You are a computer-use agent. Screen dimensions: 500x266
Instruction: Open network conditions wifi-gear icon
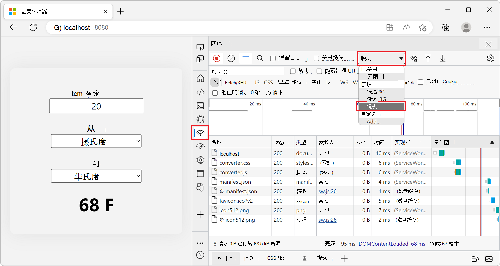tap(414, 59)
